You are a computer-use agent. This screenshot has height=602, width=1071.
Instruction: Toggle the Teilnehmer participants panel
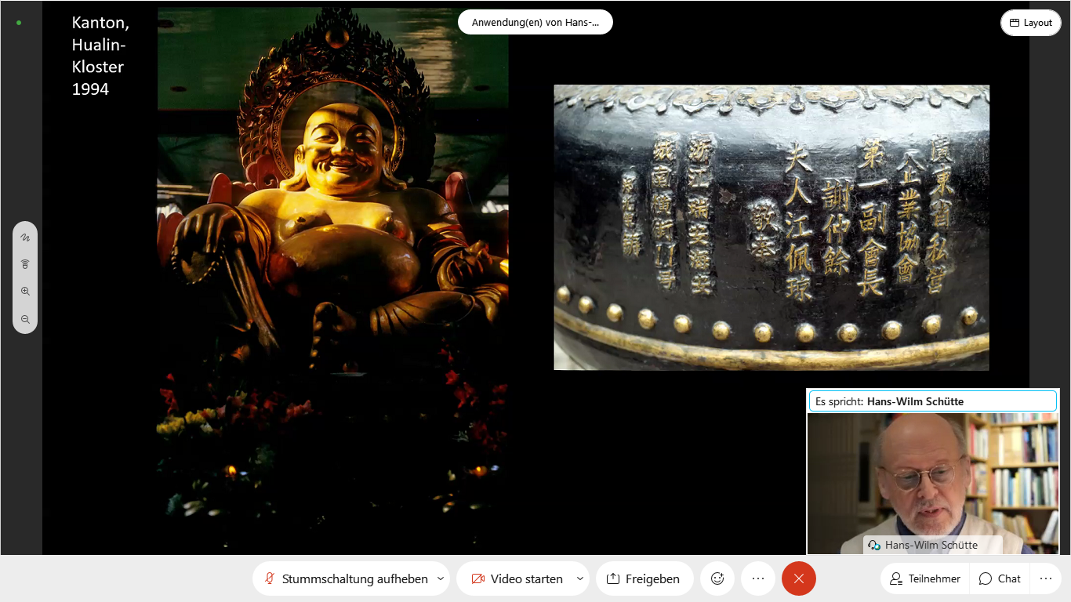(x=925, y=578)
